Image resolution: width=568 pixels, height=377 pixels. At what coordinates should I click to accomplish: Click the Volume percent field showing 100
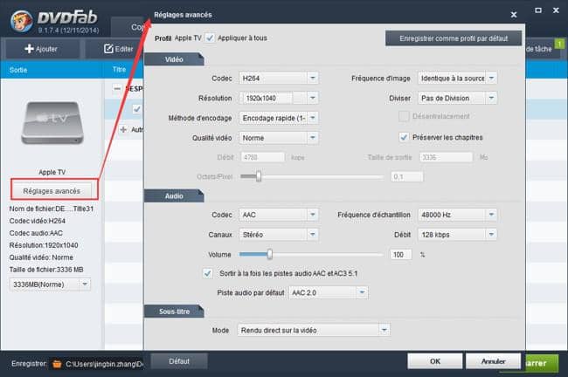point(400,254)
